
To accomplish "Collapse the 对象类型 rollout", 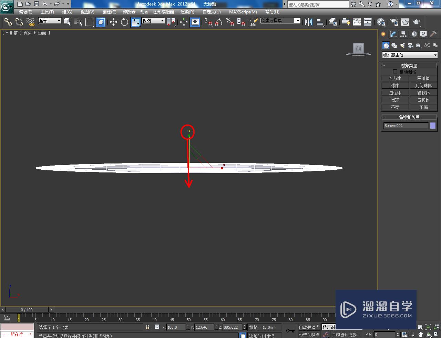I will point(409,66).
